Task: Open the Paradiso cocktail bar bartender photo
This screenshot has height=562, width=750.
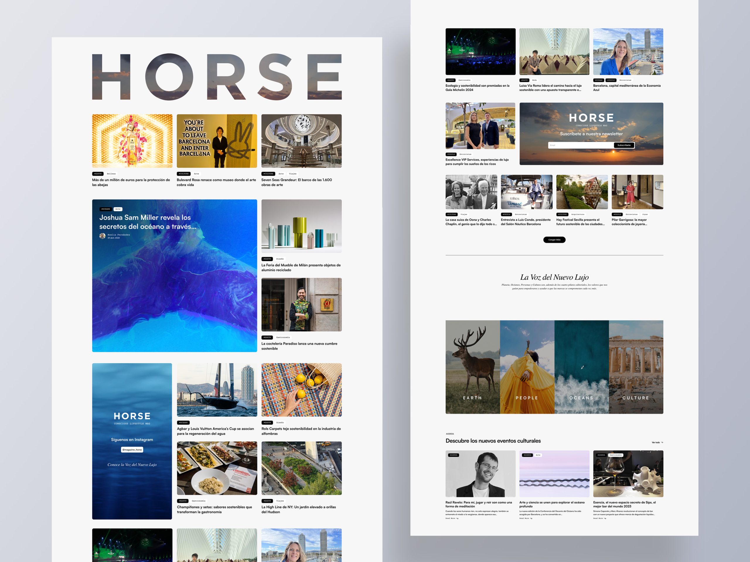Action: tap(301, 304)
